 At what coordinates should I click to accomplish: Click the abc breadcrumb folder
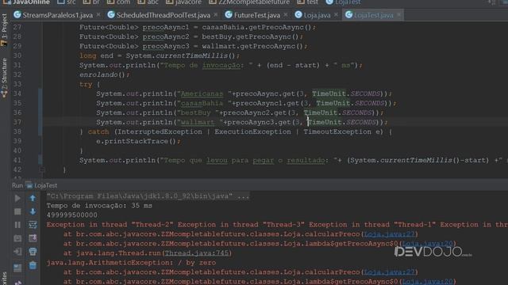click(148, 2)
